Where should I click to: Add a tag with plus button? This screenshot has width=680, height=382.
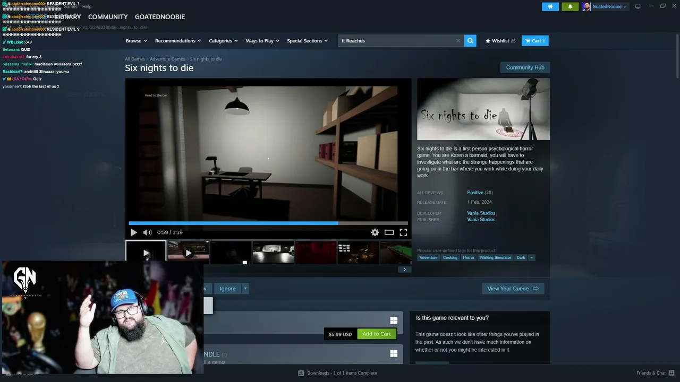[531, 258]
